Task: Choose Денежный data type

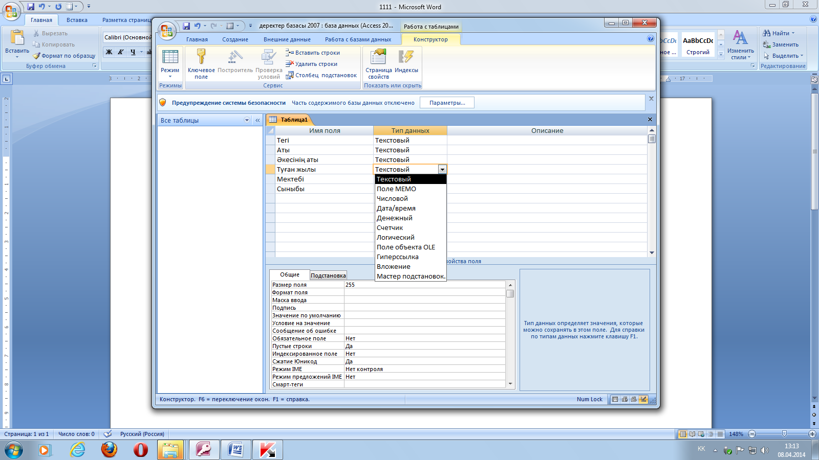Action: [411, 218]
